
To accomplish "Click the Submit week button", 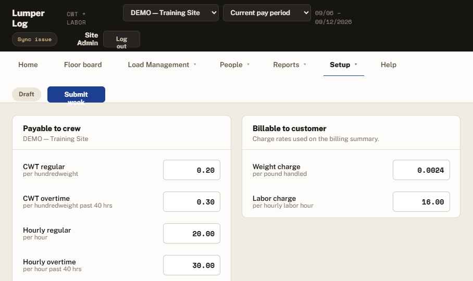I will [77, 95].
